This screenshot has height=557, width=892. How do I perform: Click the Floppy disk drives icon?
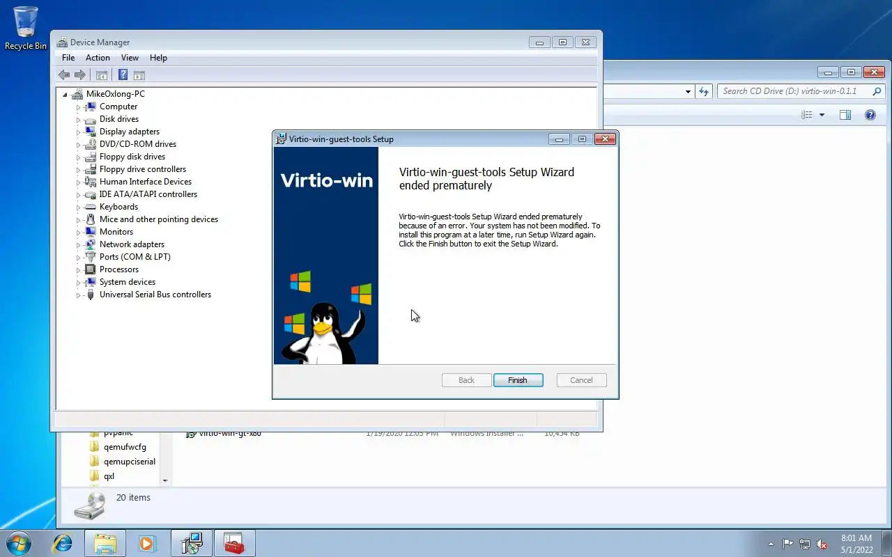[90, 157]
